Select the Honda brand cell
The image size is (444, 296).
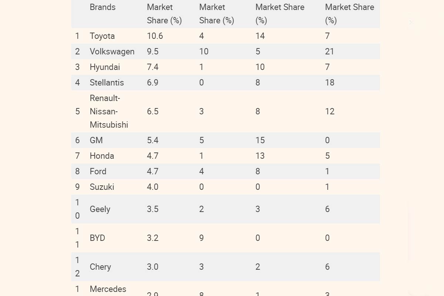point(102,156)
